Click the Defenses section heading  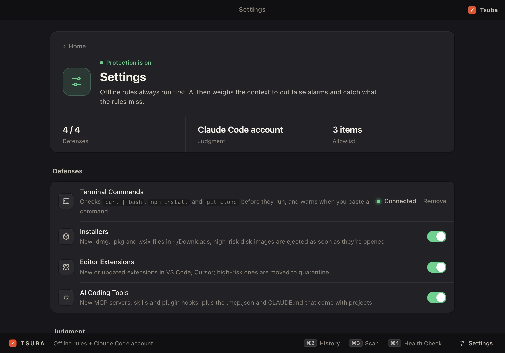pyautogui.click(x=67, y=171)
